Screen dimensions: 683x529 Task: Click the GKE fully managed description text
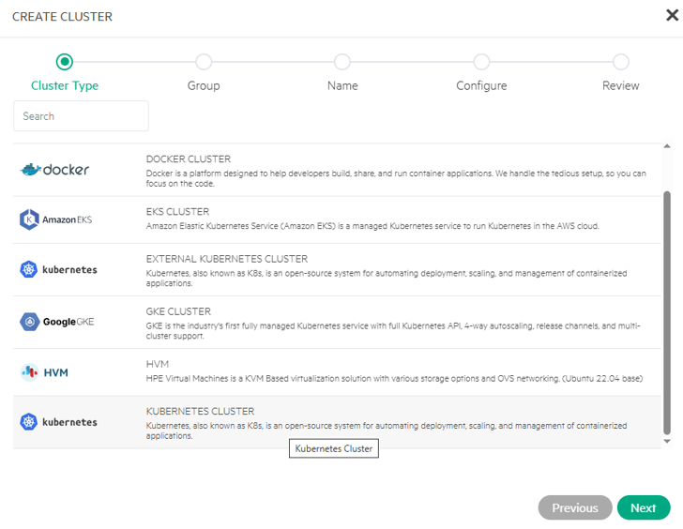pyautogui.click(x=393, y=331)
